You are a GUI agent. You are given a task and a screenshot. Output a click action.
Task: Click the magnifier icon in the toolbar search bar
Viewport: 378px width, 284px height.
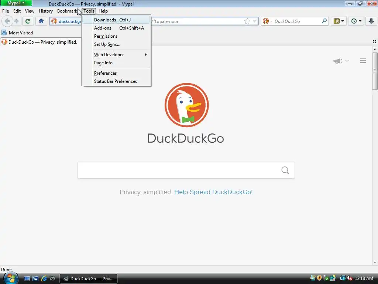tap(324, 21)
